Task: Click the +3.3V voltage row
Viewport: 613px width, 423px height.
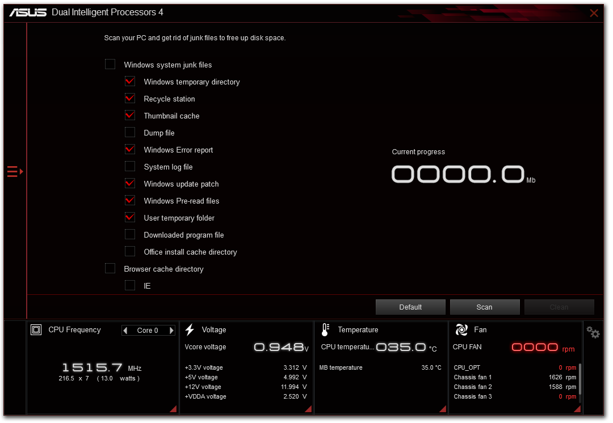Action: click(x=246, y=367)
